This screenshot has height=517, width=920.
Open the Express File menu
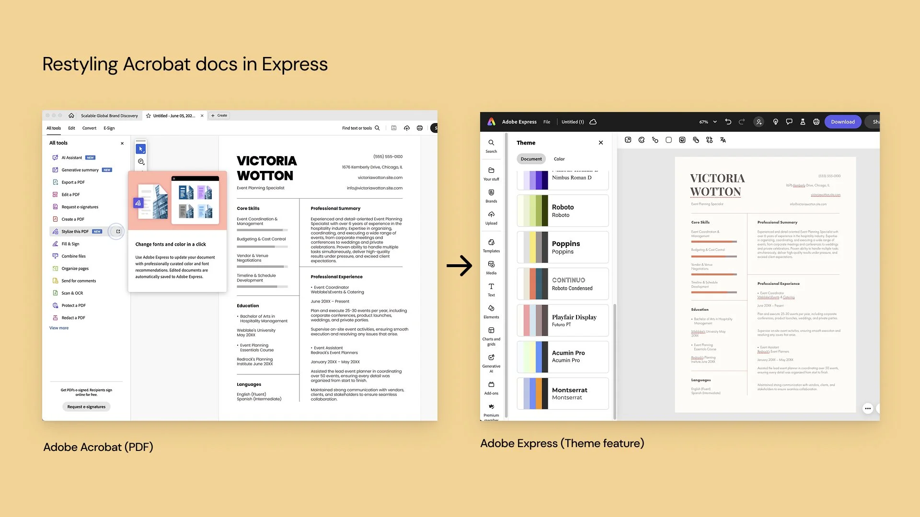pos(547,122)
